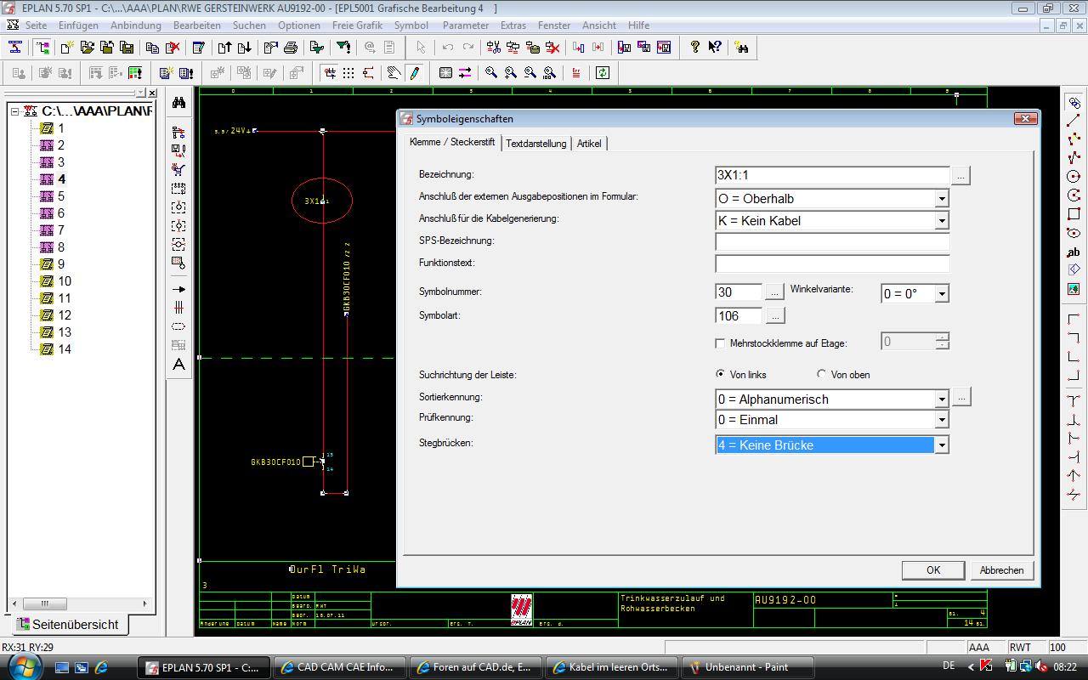Click the Internet Explorer quick launch icon
The width and height of the screenshot is (1088, 680).
click(101, 667)
